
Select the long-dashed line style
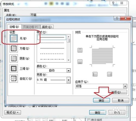(52, 54)
